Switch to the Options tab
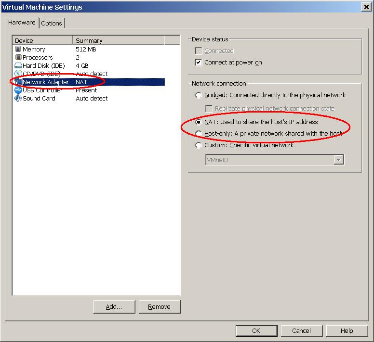 (x=52, y=23)
